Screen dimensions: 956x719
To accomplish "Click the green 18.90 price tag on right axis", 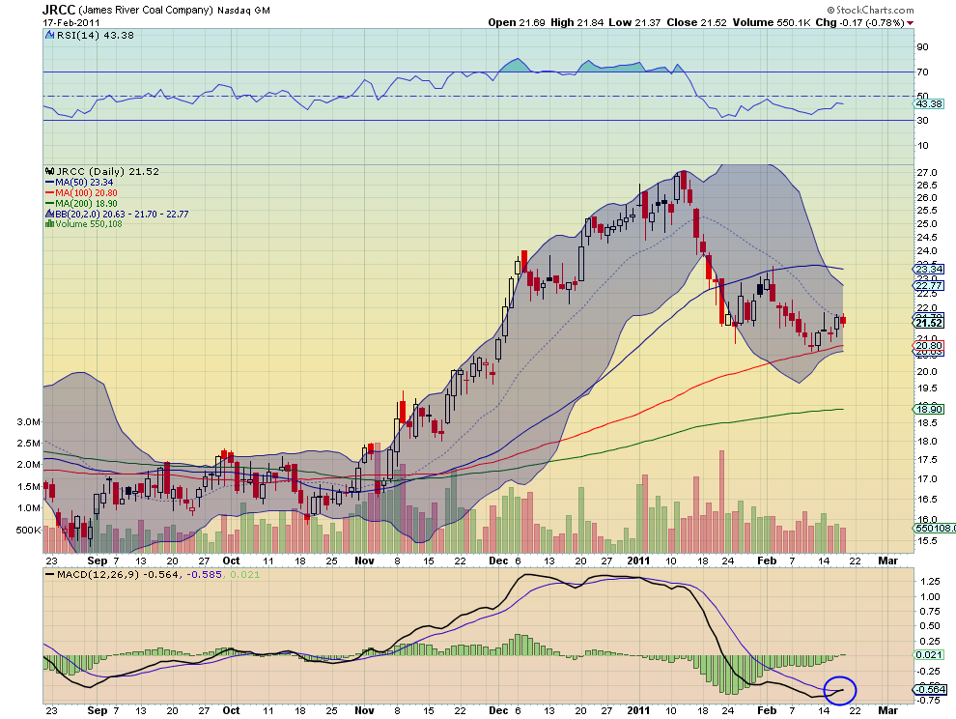I will coord(930,409).
